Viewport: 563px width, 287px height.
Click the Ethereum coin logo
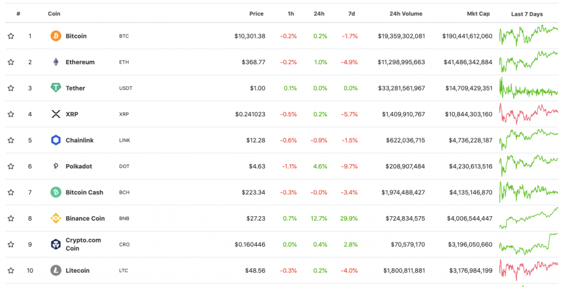(56, 62)
